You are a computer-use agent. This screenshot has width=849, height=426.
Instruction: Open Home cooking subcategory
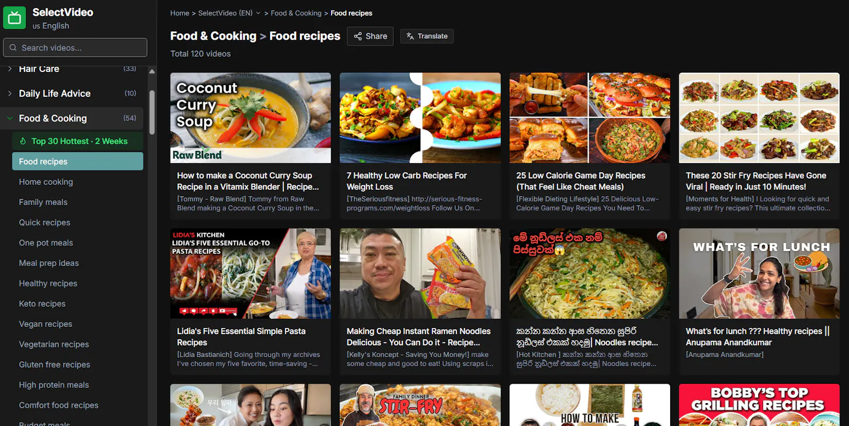point(46,182)
